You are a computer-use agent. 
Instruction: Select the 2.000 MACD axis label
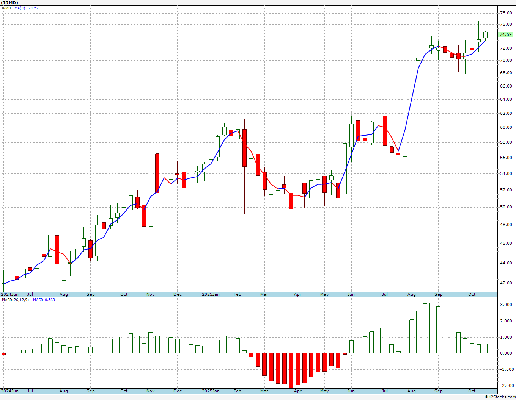point(507,321)
